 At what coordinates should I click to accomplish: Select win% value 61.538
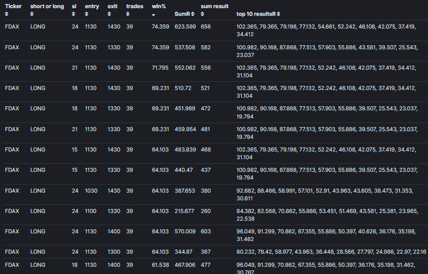[160, 265]
